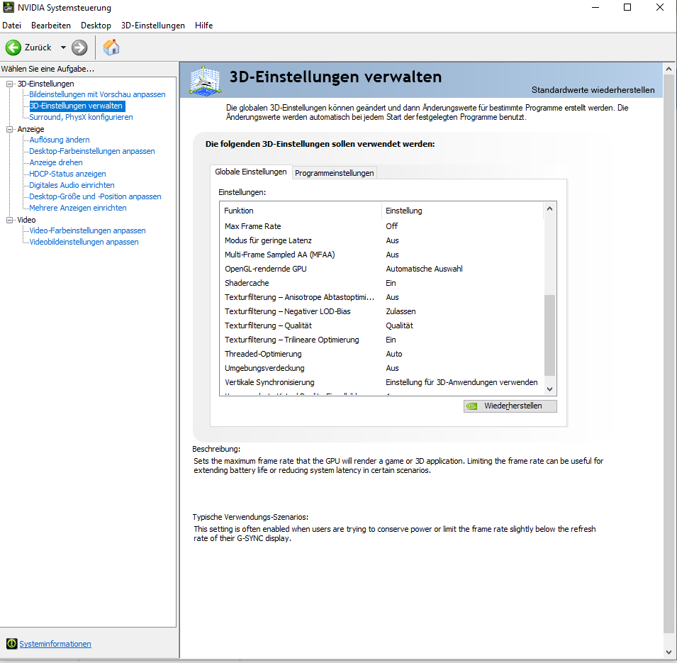
Task: Open Anzeige drehen page
Action: (56, 162)
